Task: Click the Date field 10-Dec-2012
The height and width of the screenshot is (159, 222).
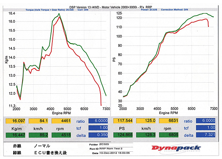Action: click(116, 153)
